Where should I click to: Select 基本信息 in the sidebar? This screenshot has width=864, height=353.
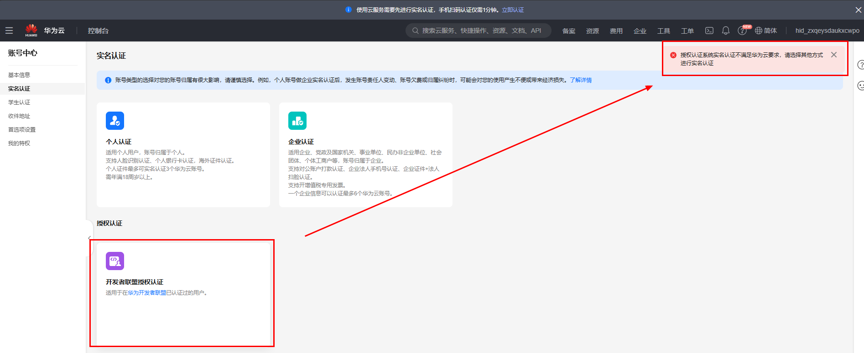19,75
